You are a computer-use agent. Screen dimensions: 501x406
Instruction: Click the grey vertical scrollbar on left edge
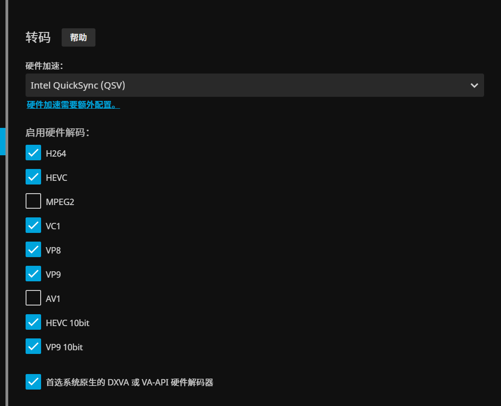[6, 274]
